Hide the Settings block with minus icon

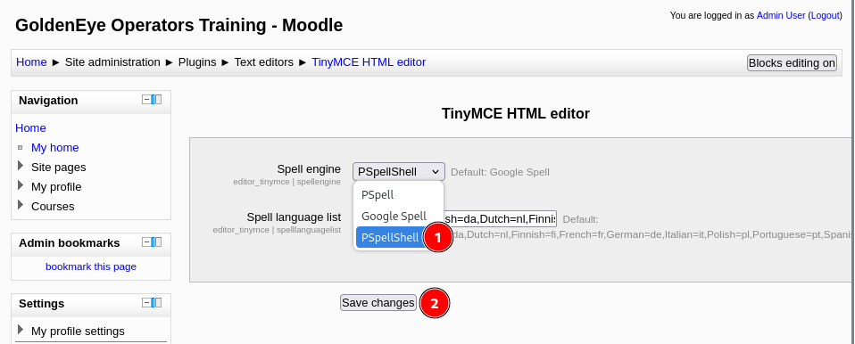(146, 303)
